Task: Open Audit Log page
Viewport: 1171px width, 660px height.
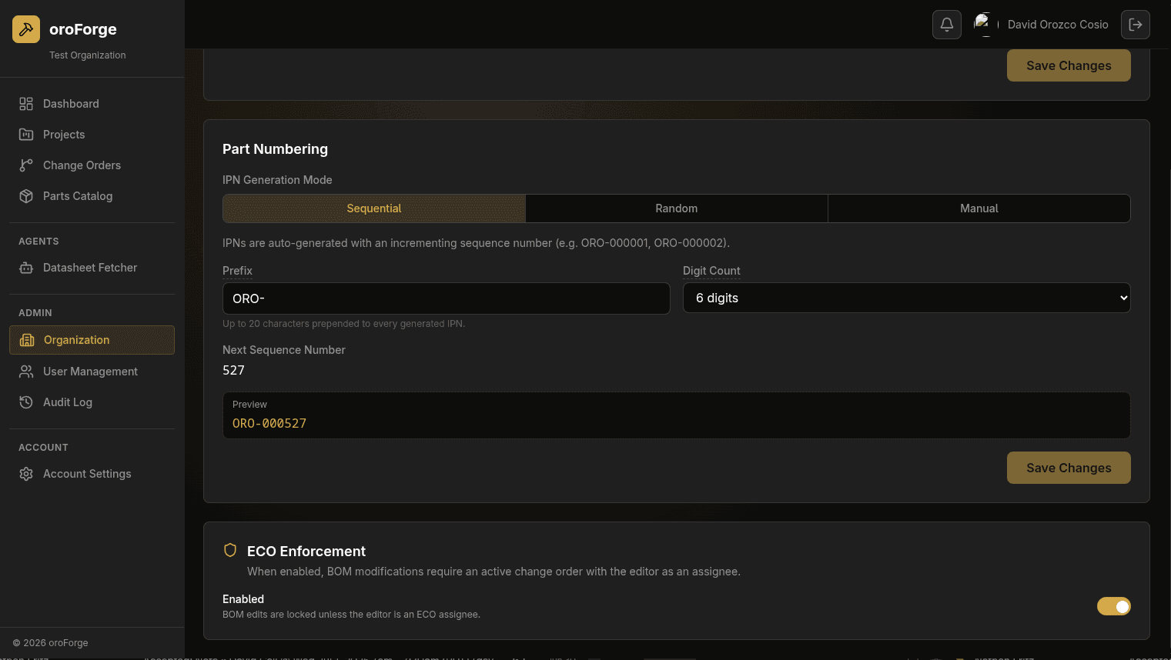Action: (92, 402)
